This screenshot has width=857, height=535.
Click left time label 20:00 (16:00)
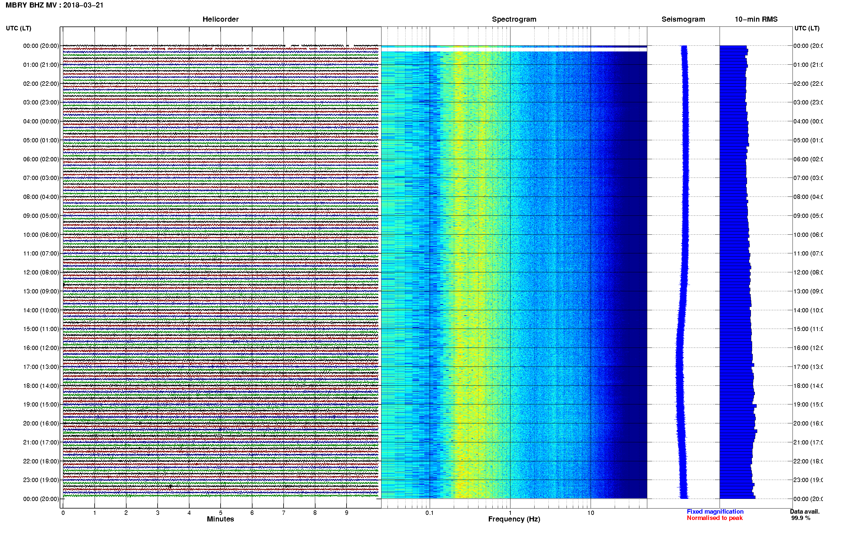[41, 423]
